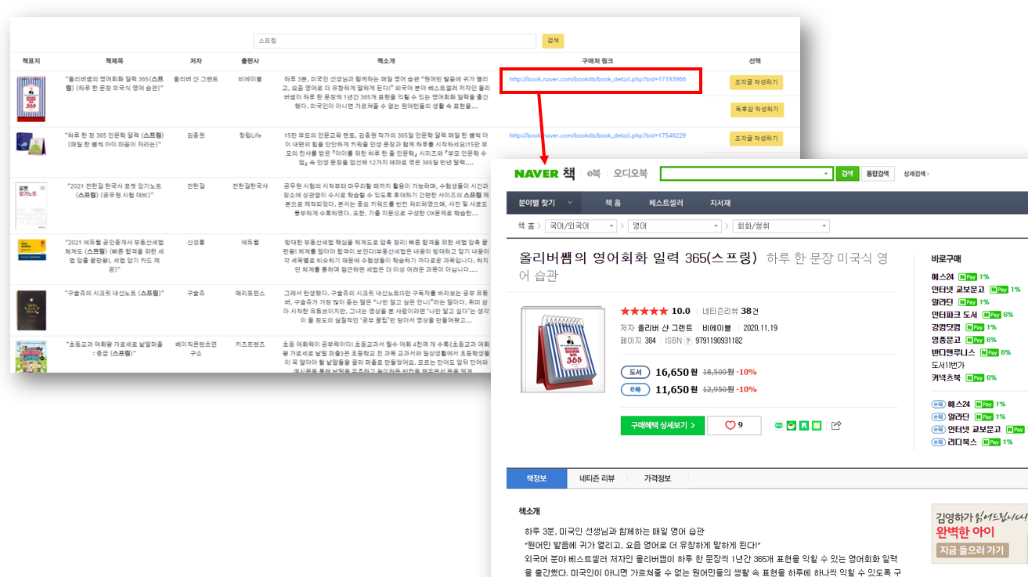Click the 통합검색 button
The width and height of the screenshot is (1028, 577).
tap(877, 174)
